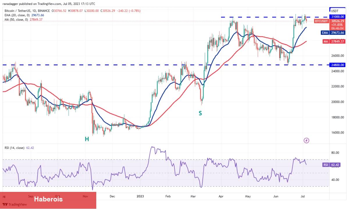This screenshot has width=349, height=209.
Task: Click the Jul label on time axis
Action: (302, 196)
